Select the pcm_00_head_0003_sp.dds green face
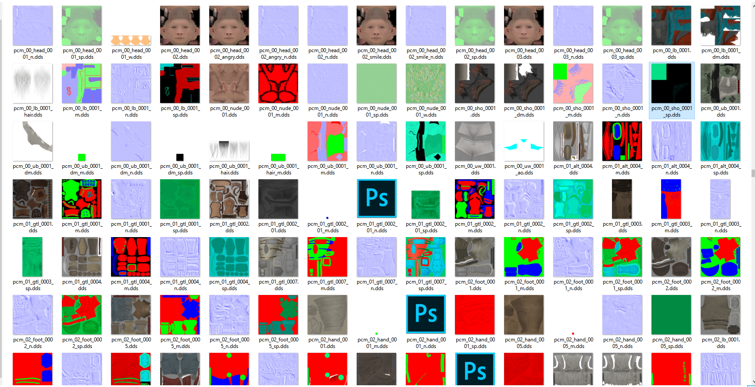 622,25
